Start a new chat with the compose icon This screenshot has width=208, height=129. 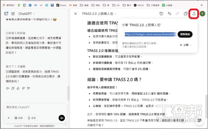coord(13,14)
